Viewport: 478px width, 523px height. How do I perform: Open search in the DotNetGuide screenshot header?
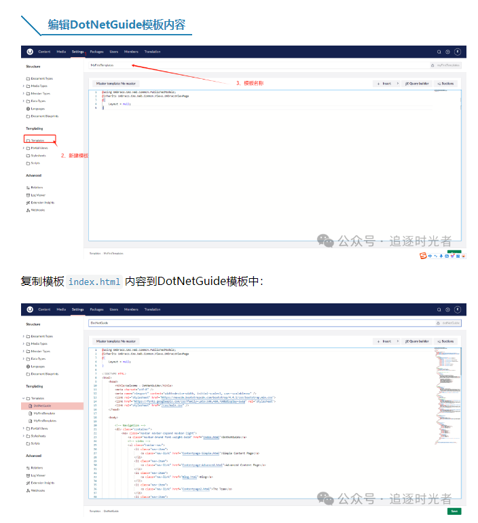point(439,309)
